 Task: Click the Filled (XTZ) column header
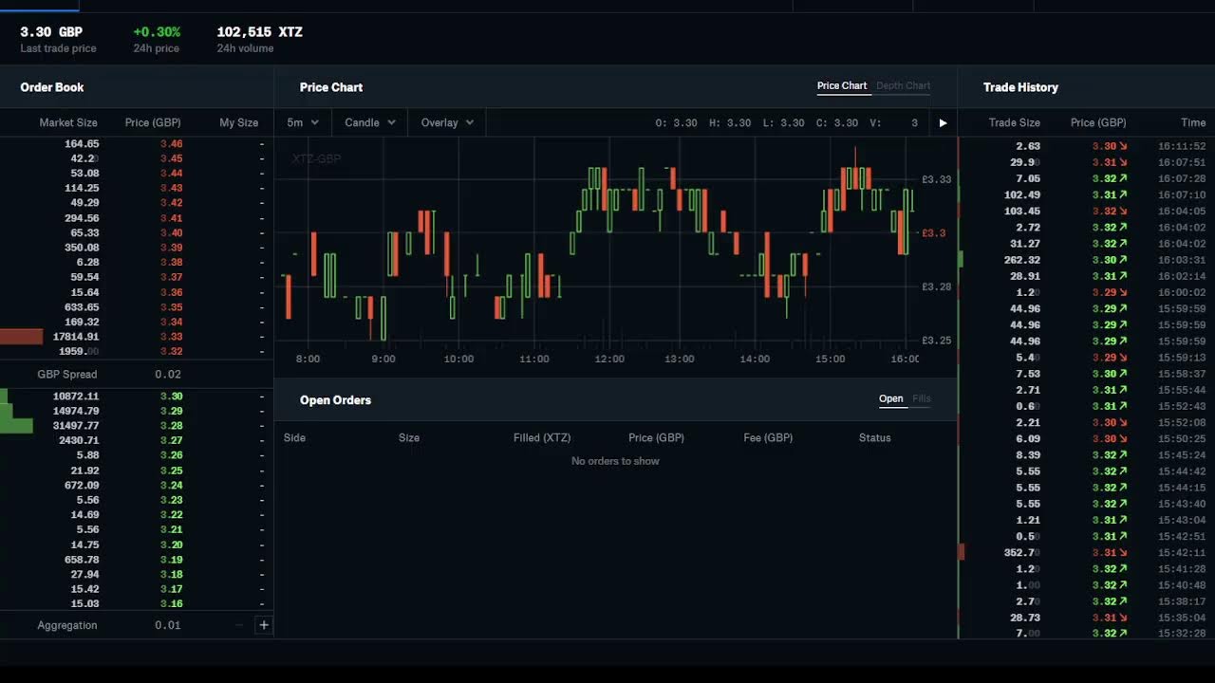pos(542,437)
